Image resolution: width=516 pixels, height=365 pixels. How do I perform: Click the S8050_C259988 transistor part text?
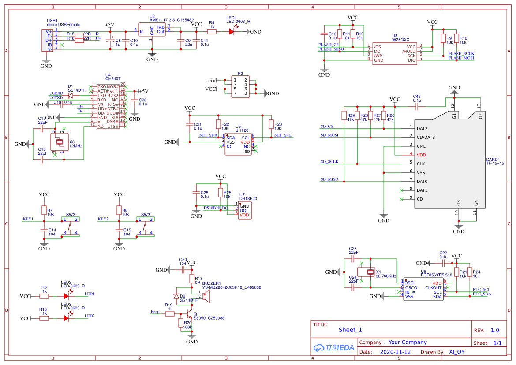(x=209, y=318)
